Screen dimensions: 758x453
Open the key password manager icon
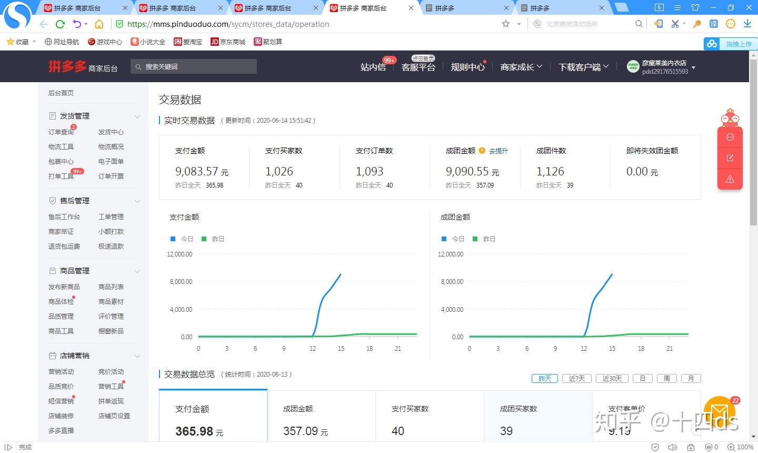(697, 24)
